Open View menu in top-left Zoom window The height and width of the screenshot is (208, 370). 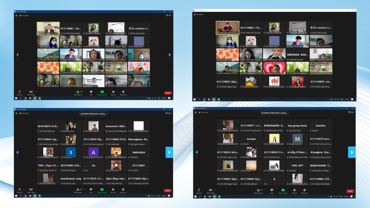coord(169,15)
